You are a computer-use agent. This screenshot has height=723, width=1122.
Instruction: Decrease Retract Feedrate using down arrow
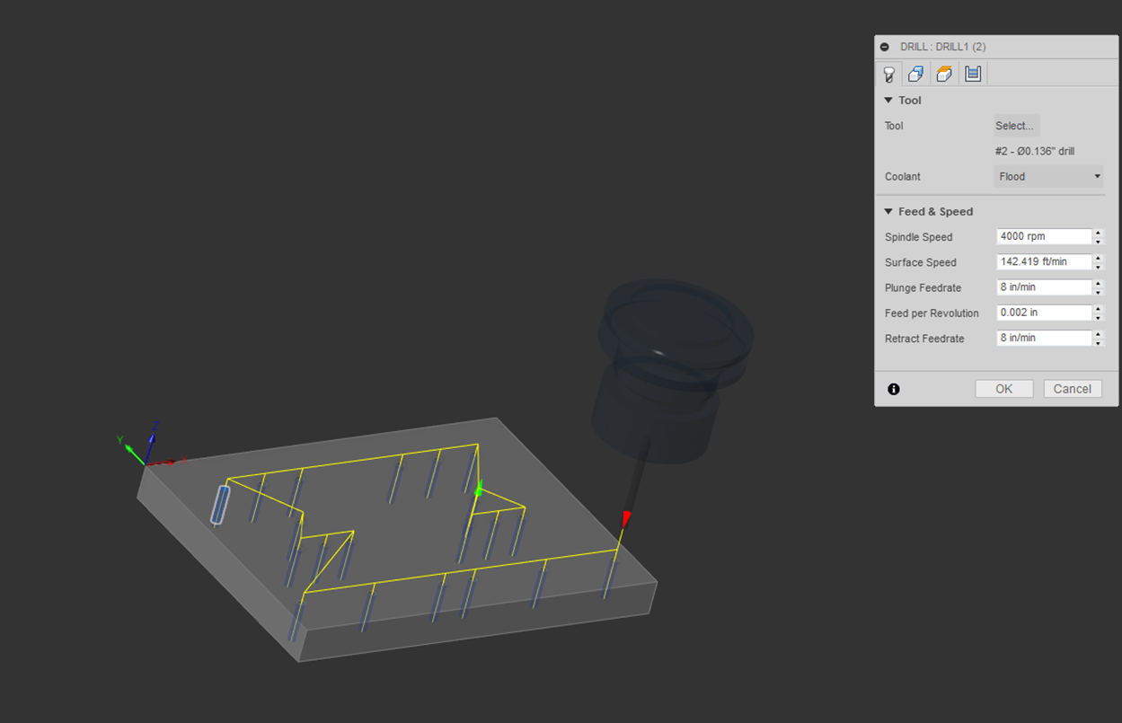click(1098, 343)
